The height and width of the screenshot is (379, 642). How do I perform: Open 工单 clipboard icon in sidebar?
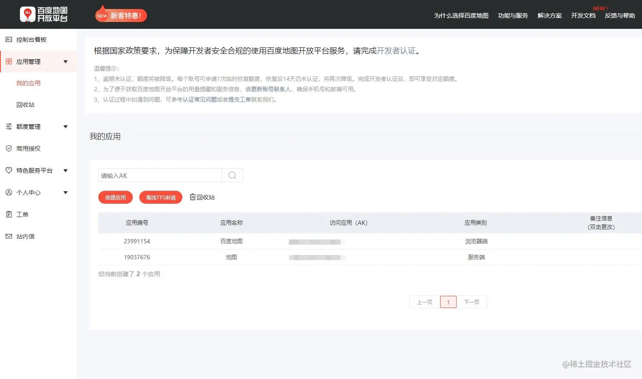click(x=9, y=214)
